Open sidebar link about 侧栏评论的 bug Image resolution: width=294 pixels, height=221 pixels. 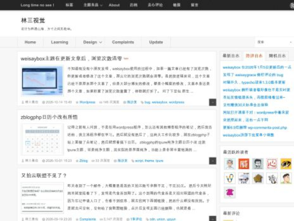[253, 75]
